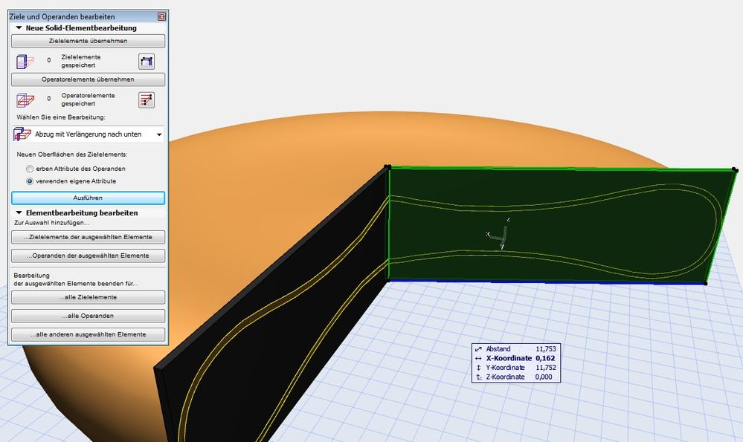Image resolution: width=743 pixels, height=442 pixels.
Task: Click the target elements cube icon
Action: pyautogui.click(x=25, y=62)
